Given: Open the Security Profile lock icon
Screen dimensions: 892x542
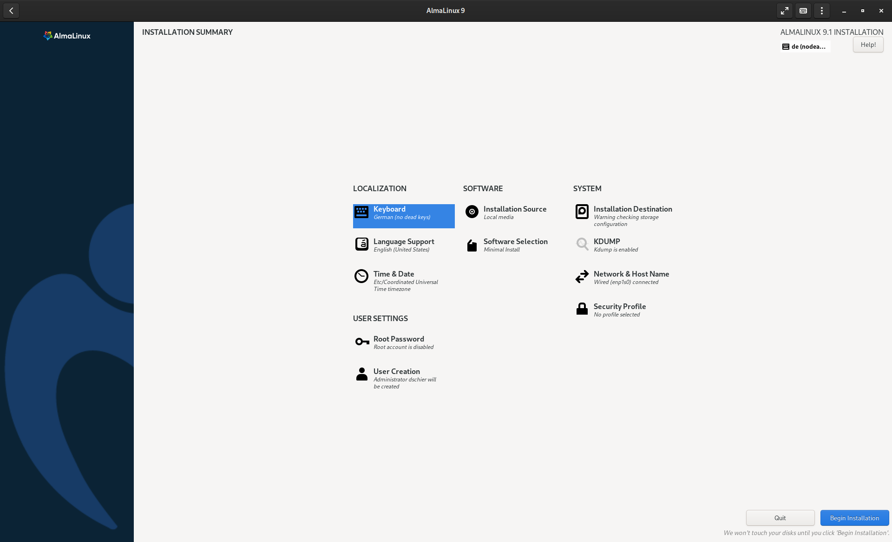Looking at the screenshot, I should coord(582,309).
